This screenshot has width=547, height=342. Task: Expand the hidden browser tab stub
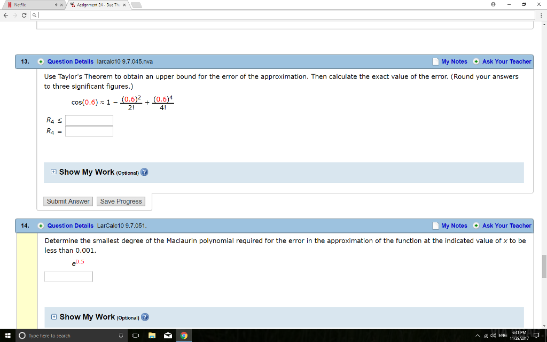click(136, 4)
